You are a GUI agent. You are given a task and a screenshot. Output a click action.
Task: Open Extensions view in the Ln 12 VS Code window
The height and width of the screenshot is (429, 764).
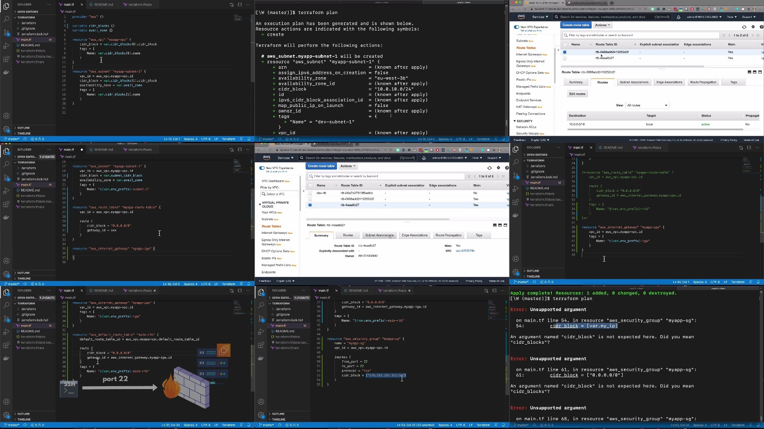tap(6, 59)
